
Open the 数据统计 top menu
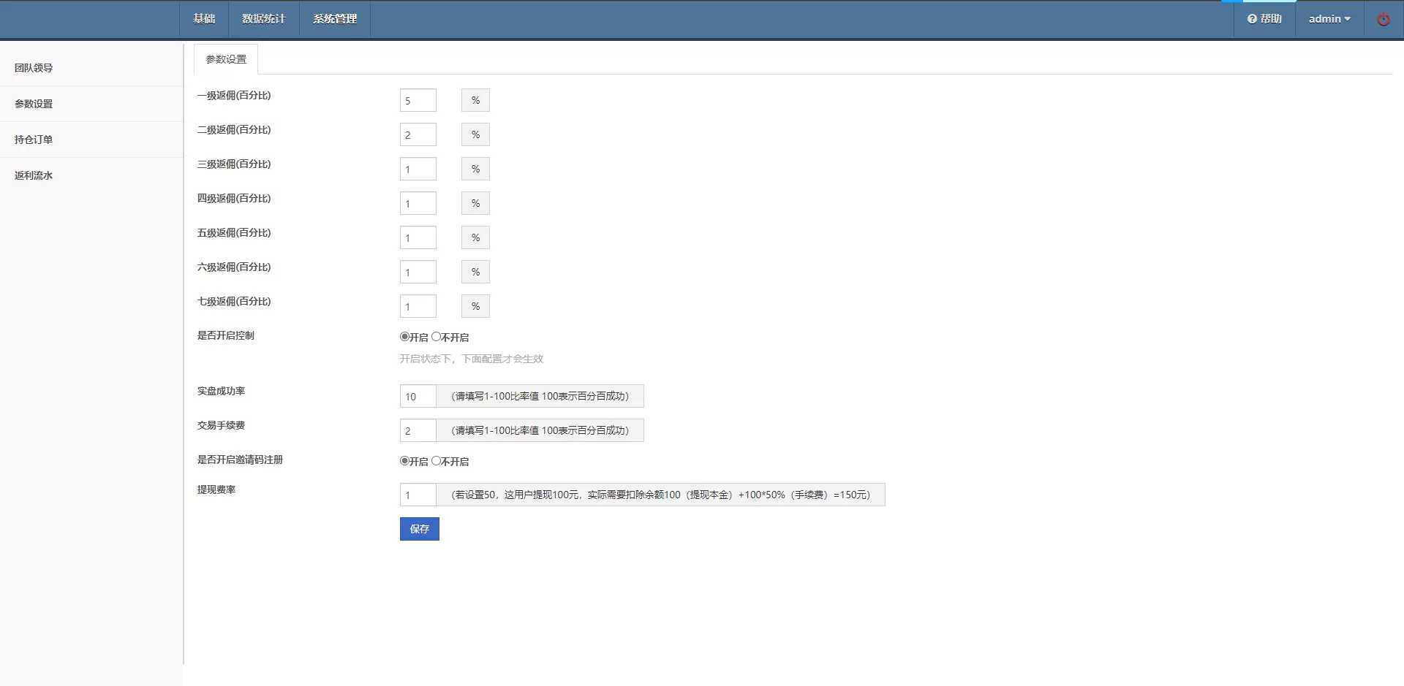click(263, 19)
